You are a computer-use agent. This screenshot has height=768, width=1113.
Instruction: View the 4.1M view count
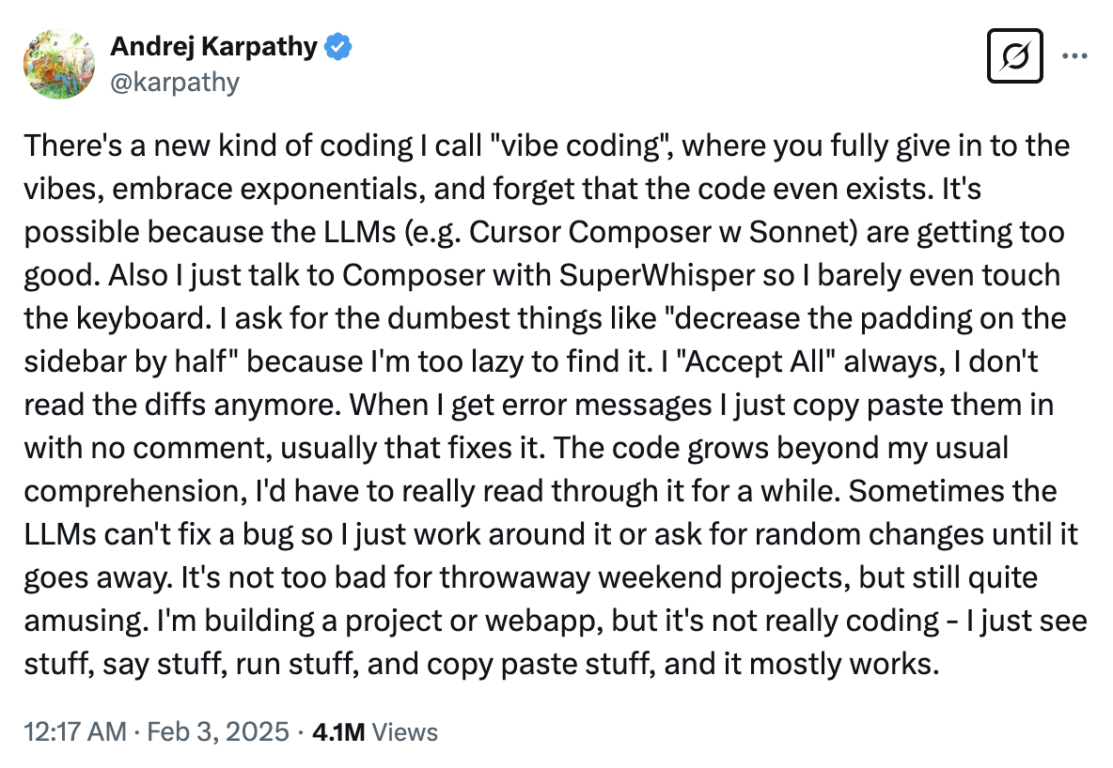[338, 731]
